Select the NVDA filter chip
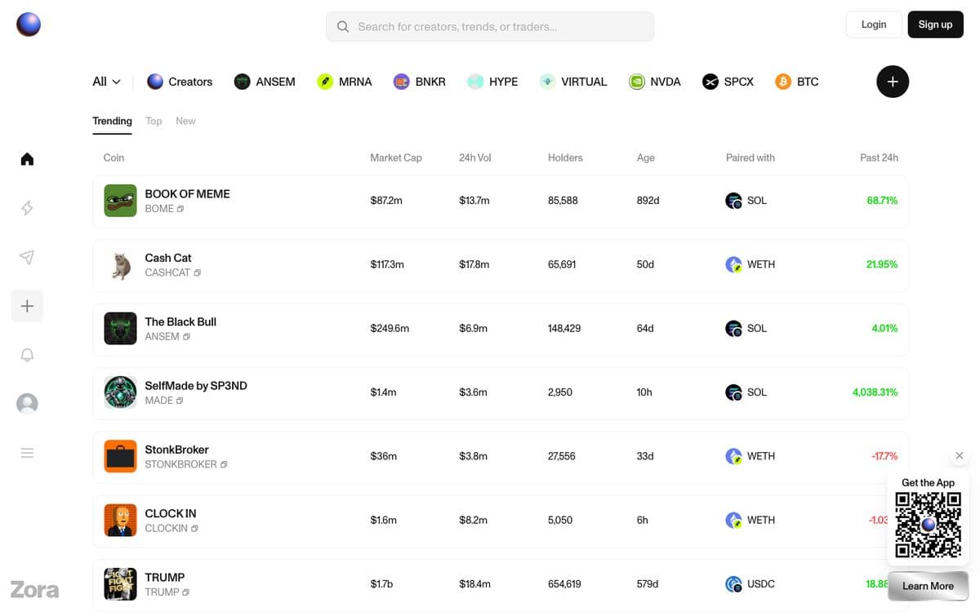980x612 pixels. click(x=655, y=82)
